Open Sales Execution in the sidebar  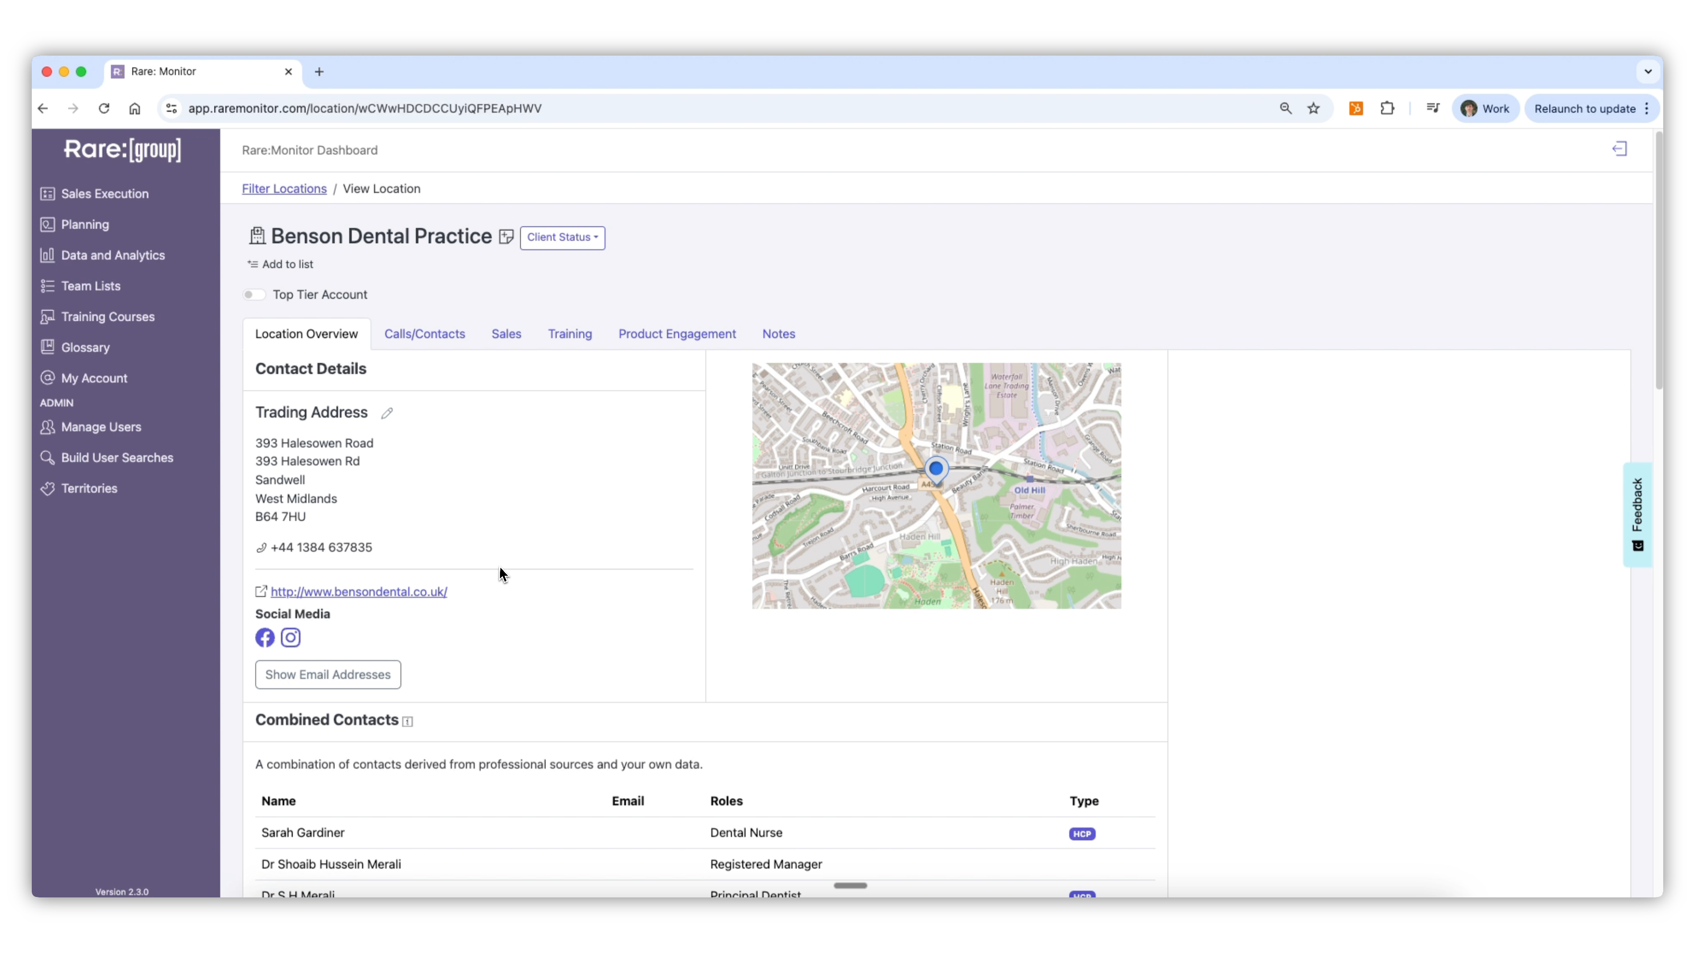pyautogui.click(x=94, y=193)
